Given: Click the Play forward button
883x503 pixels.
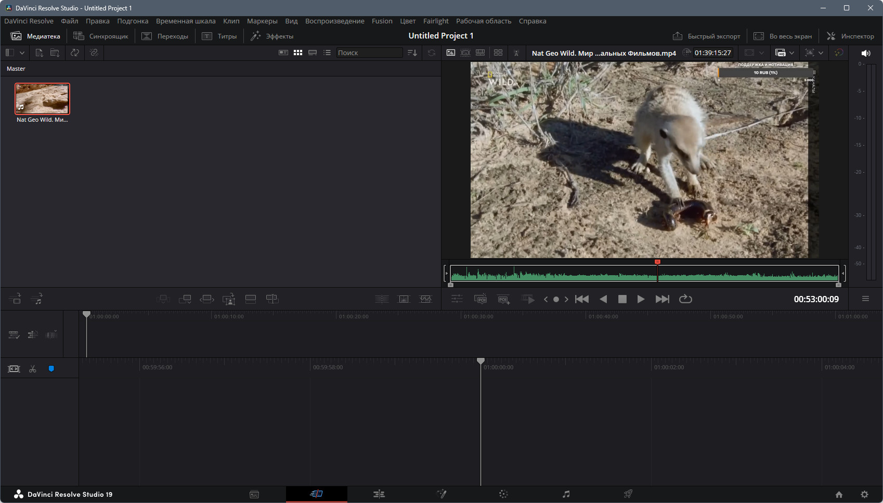Looking at the screenshot, I should click(641, 299).
